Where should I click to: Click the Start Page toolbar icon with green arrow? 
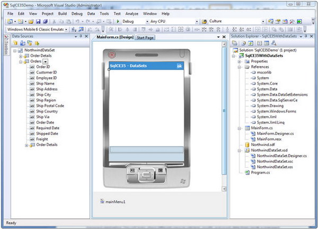coord(299,22)
